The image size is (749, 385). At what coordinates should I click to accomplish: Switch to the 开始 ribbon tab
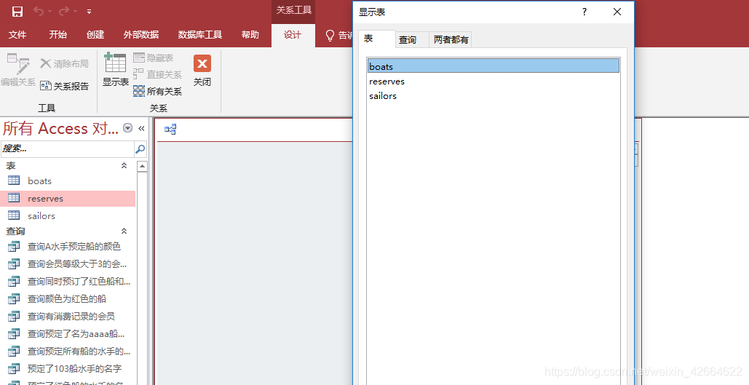click(58, 35)
